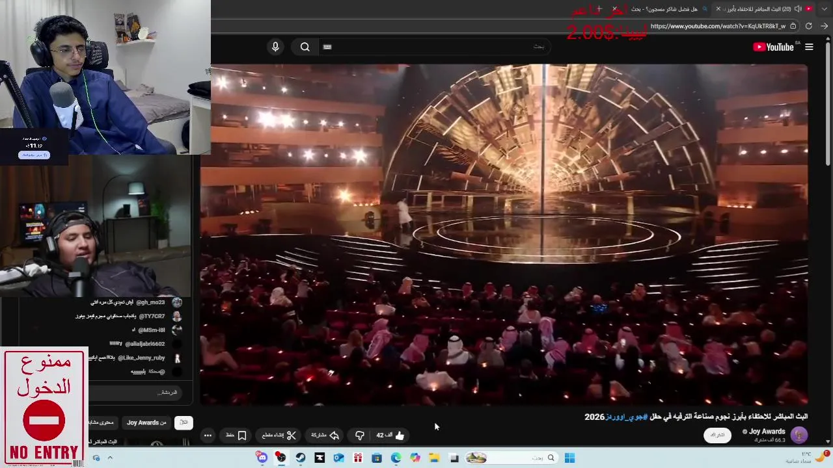Click the site info lock icon in the address bar
This screenshot has width=833, height=468.
click(793, 26)
